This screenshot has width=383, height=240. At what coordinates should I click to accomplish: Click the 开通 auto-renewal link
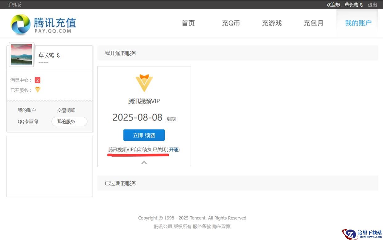click(174, 150)
